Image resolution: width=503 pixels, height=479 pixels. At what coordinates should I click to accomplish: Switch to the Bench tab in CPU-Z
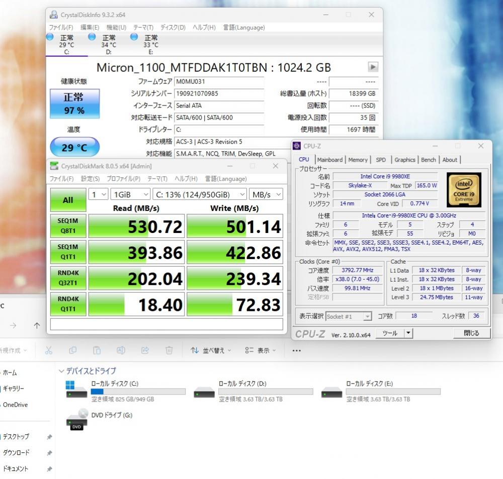(428, 160)
